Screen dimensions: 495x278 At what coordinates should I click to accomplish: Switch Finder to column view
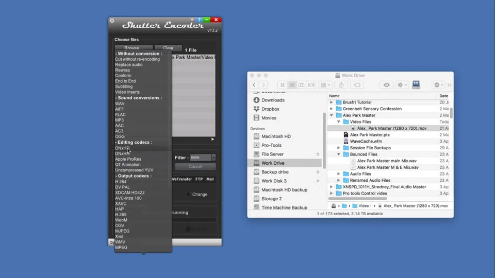tap(302, 85)
